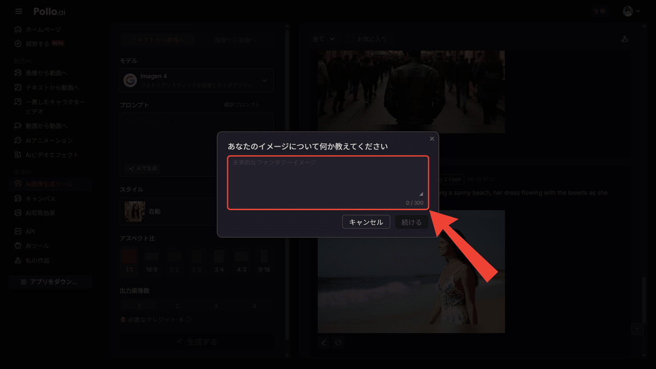
Task: Click the キャンバス sidebar icon
Action: coord(18,199)
